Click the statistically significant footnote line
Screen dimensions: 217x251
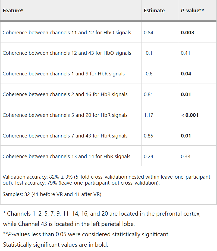[x=56, y=244]
